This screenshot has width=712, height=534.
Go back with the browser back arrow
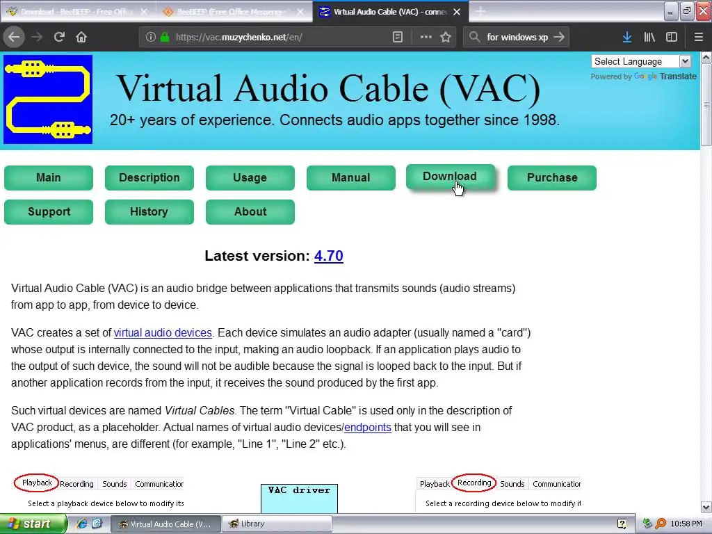(x=14, y=37)
